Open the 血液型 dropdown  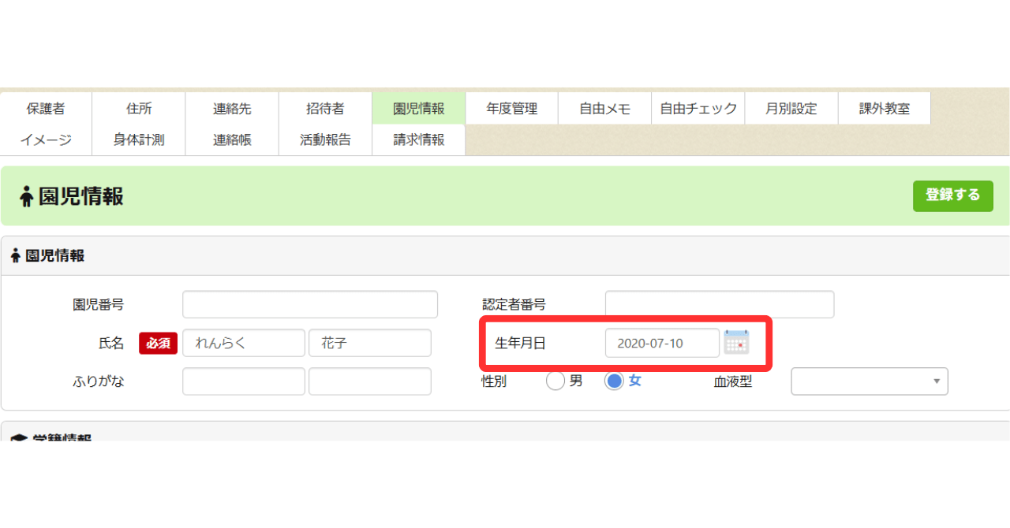coord(870,381)
